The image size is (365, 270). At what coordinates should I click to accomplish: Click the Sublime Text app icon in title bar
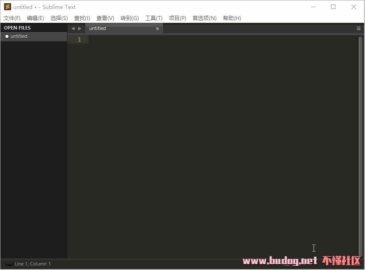tap(8, 7)
